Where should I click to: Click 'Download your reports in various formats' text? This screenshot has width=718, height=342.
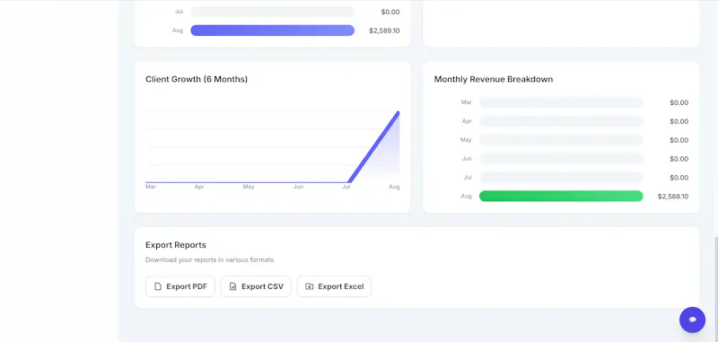[x=209, y=260]
